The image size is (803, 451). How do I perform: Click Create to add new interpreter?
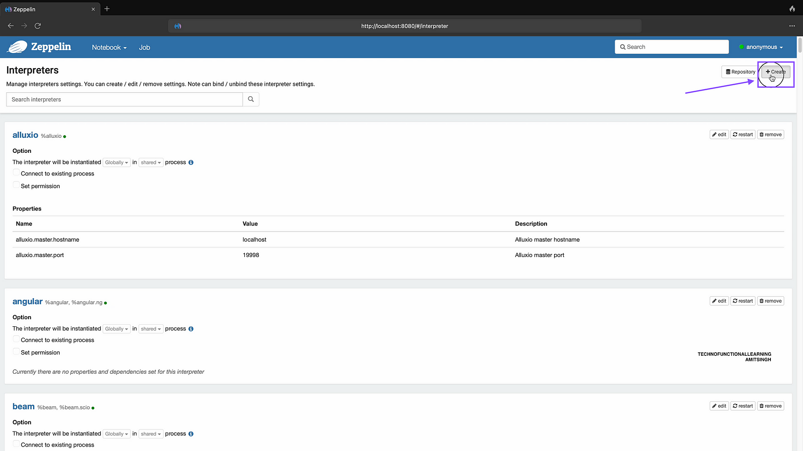(775, 72)
